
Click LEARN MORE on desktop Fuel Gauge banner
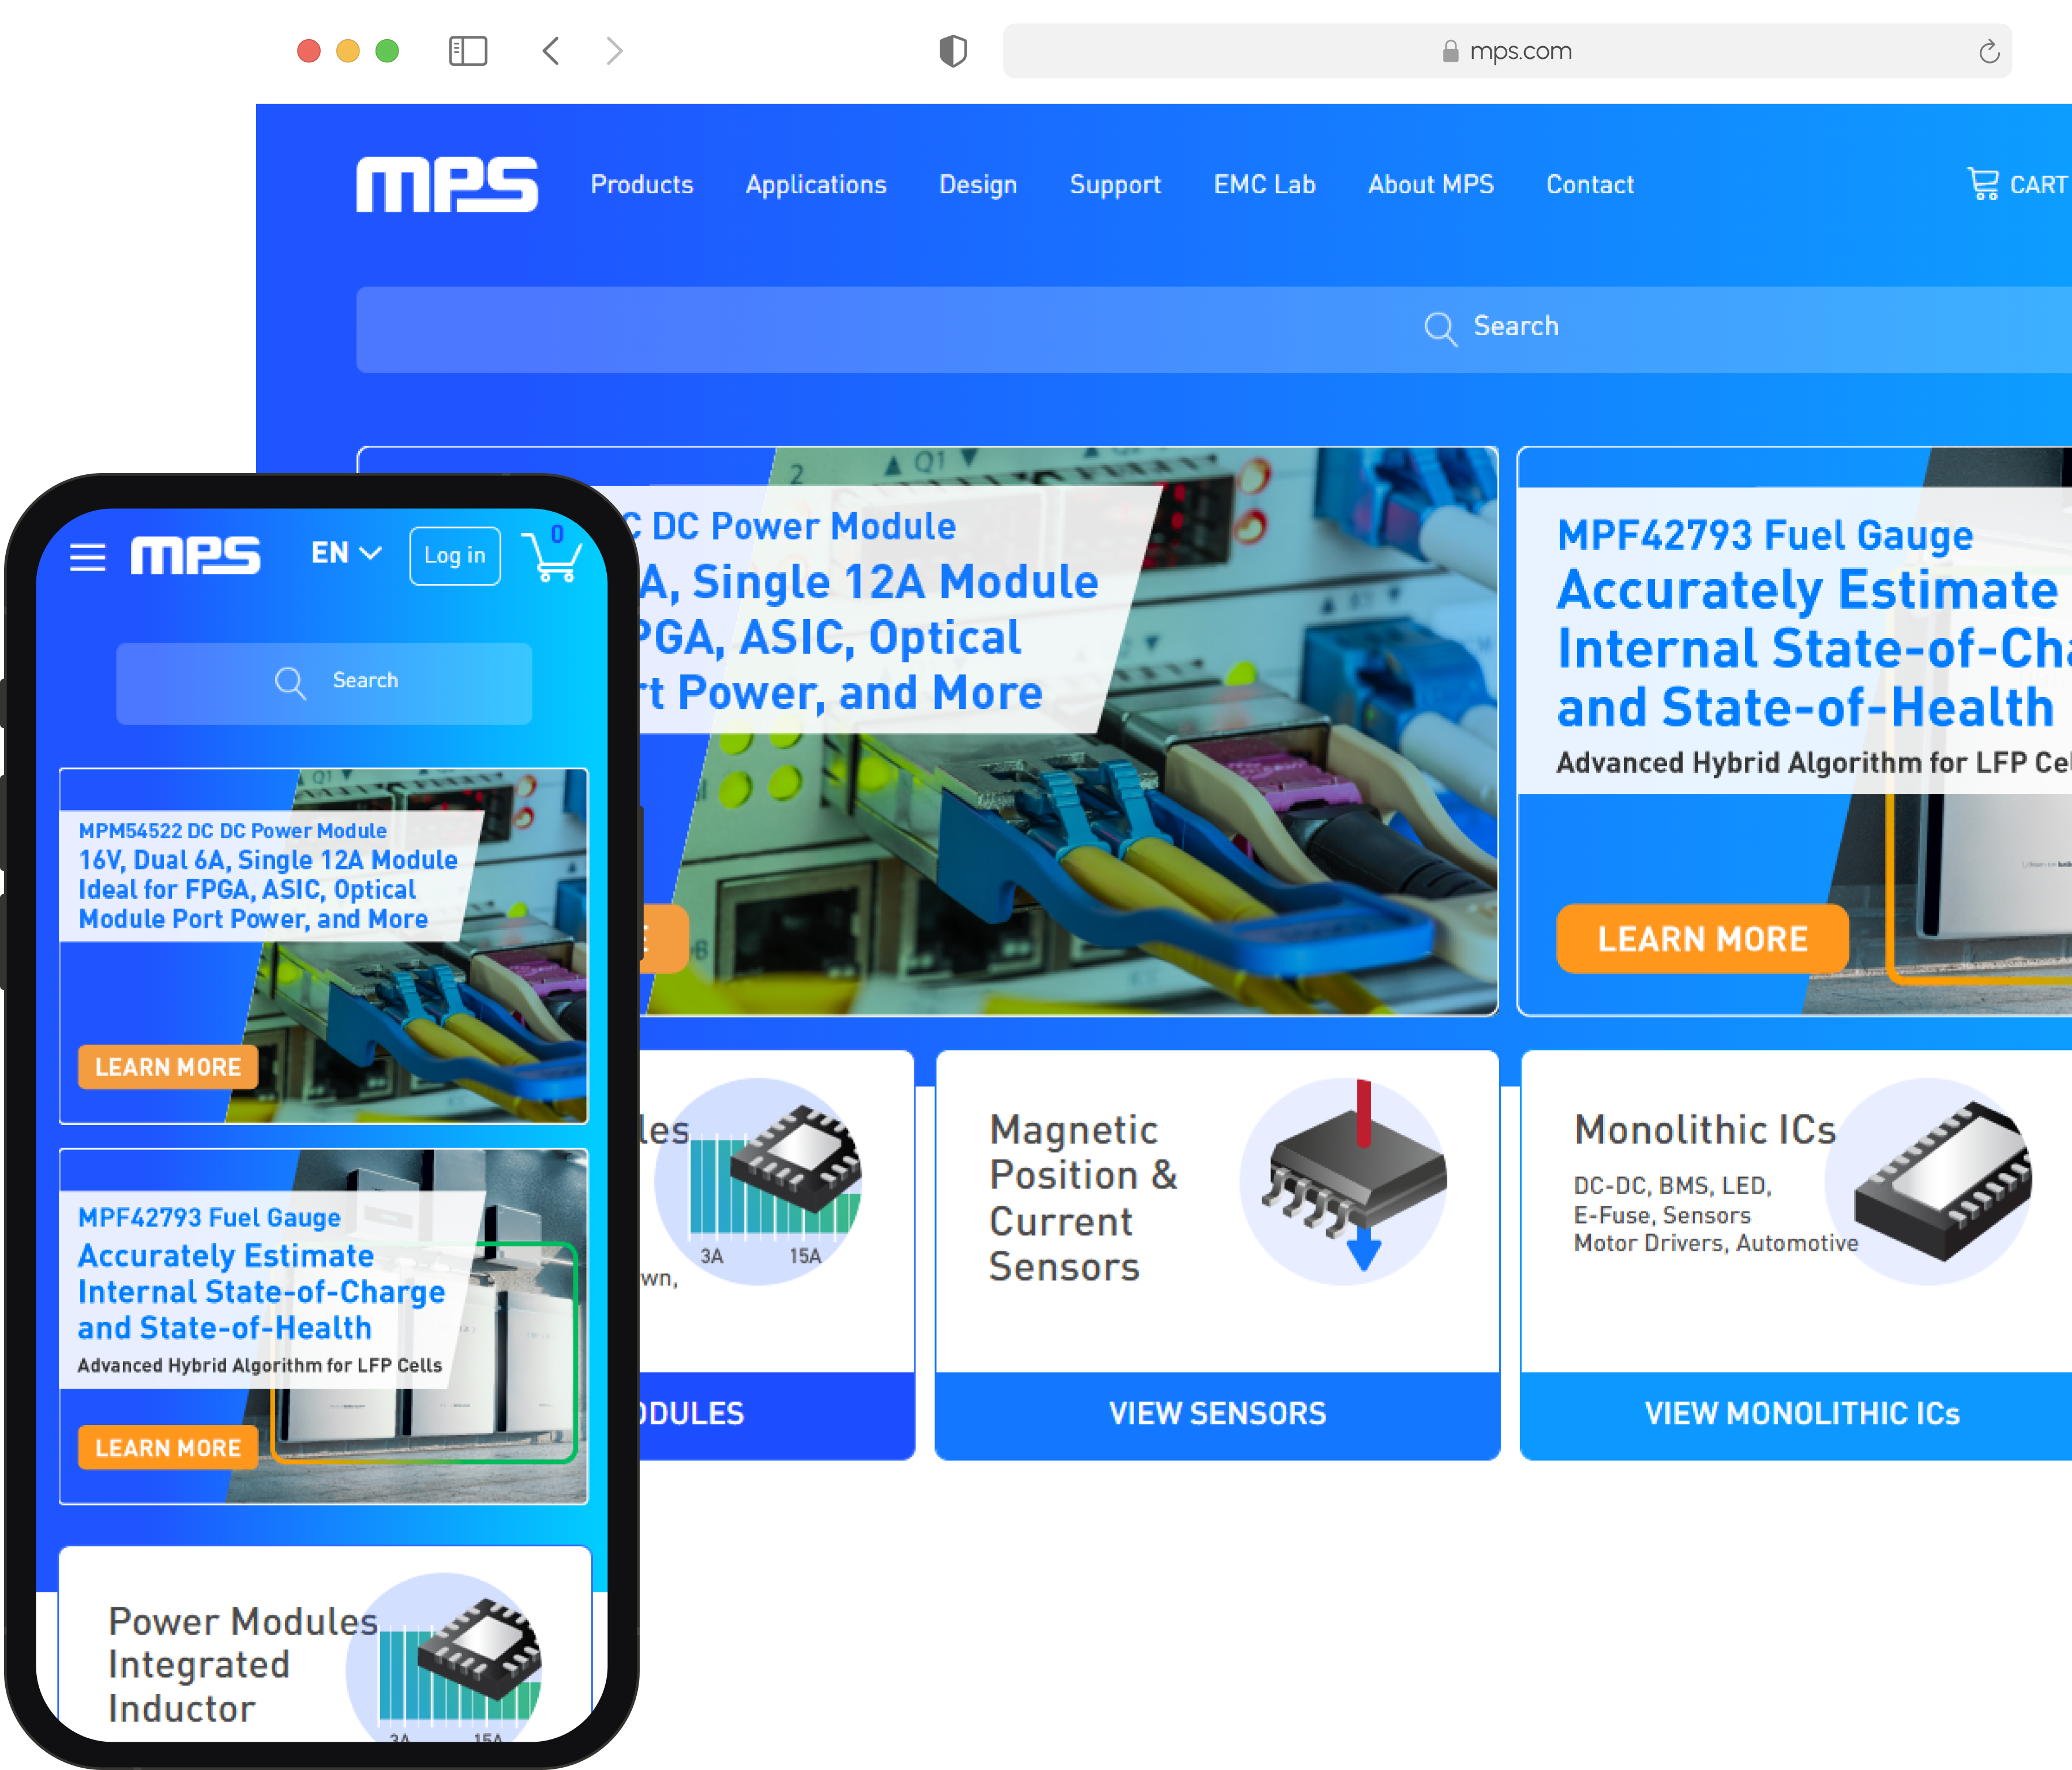click(1702, 939)
